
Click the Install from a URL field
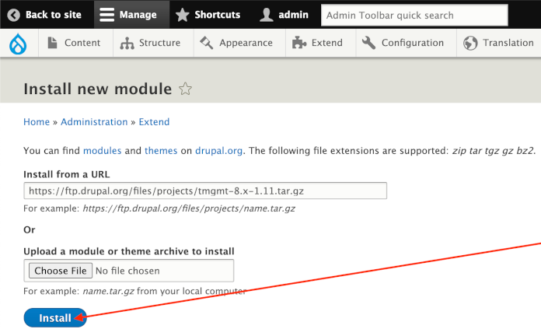pyautogui.click(x=205, y=191)
